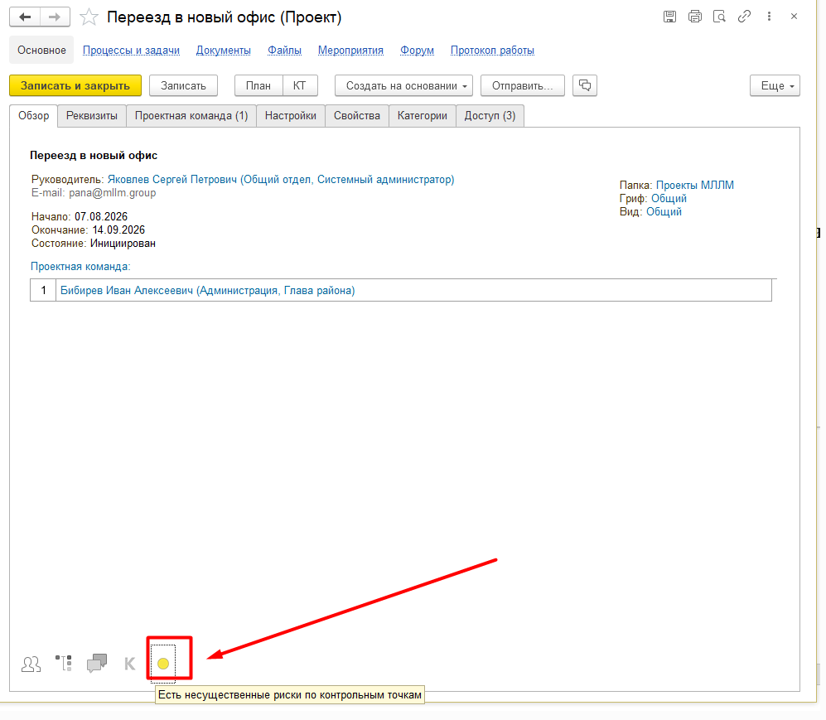Click the task structure tree icon at bottom
The image size is (826, 720).
(64, 663)
